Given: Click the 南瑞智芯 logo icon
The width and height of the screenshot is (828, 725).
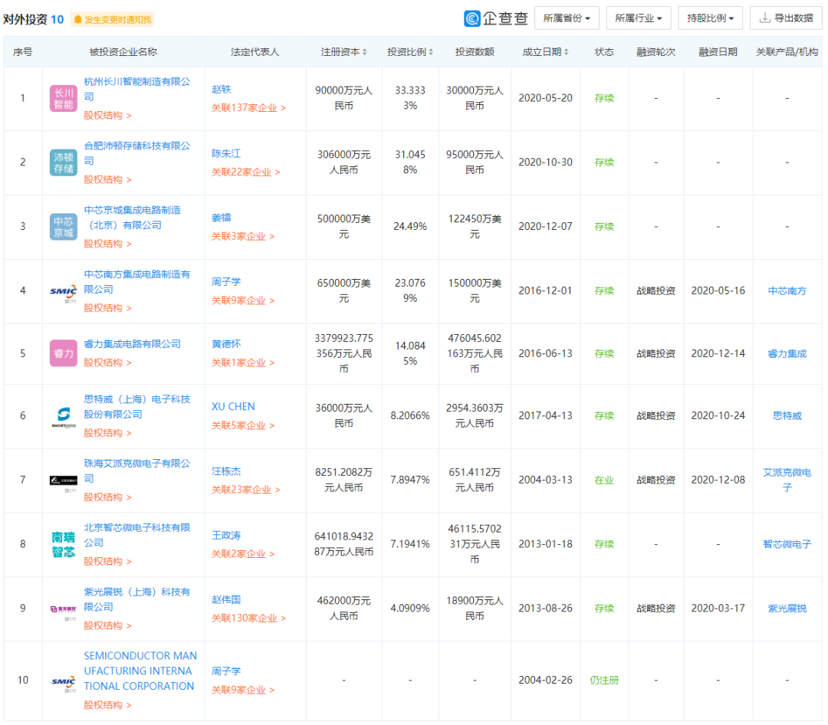Looking at the screenshot, I should coord(64,544).
